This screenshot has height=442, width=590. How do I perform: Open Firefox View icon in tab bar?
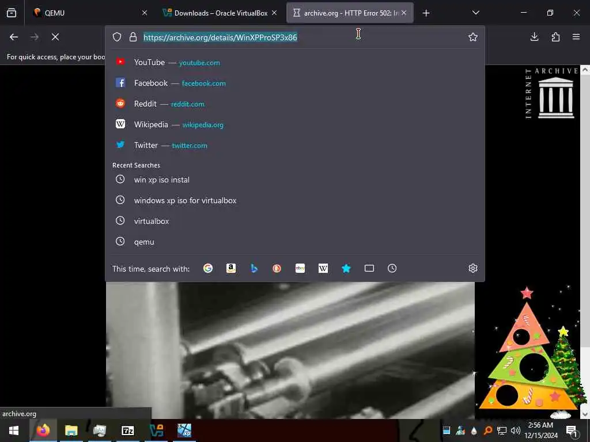tap(12, 13)
